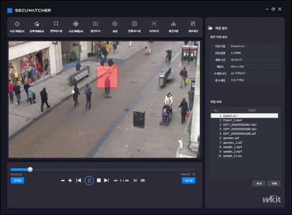Select Export_2.mp4 in the file list
The width and height of the screenshot is (292, 215).
244,120
